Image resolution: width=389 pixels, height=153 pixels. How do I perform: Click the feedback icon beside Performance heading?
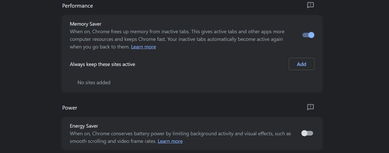tap(310, 5)
